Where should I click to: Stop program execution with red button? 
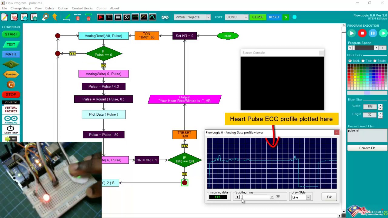coord(362,33)
